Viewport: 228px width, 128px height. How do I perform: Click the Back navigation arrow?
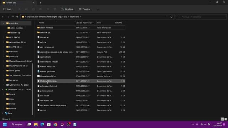pyautogui.click(x=3, y=17)
